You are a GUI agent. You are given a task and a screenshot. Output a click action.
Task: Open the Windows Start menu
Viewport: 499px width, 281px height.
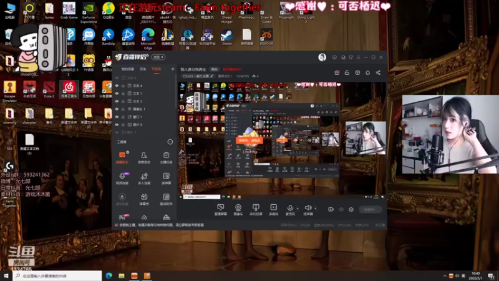tap(6, 275)
